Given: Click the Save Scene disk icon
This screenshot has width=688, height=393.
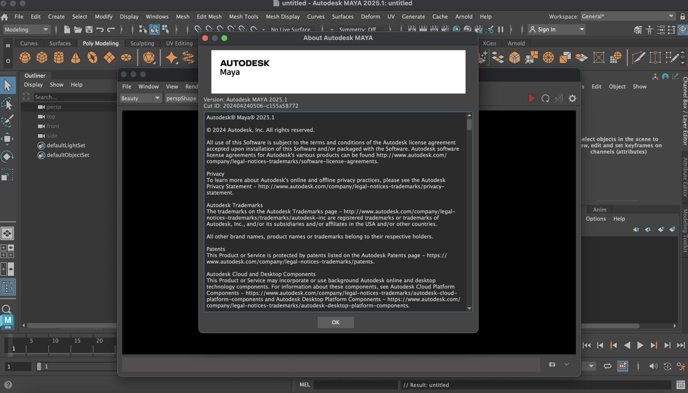Looking at the screenshot, I should pos(89,30).
